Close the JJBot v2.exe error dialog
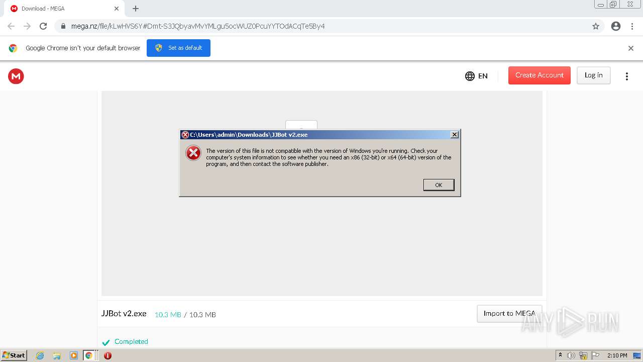The image size is (643, 362). click(454, 134)
